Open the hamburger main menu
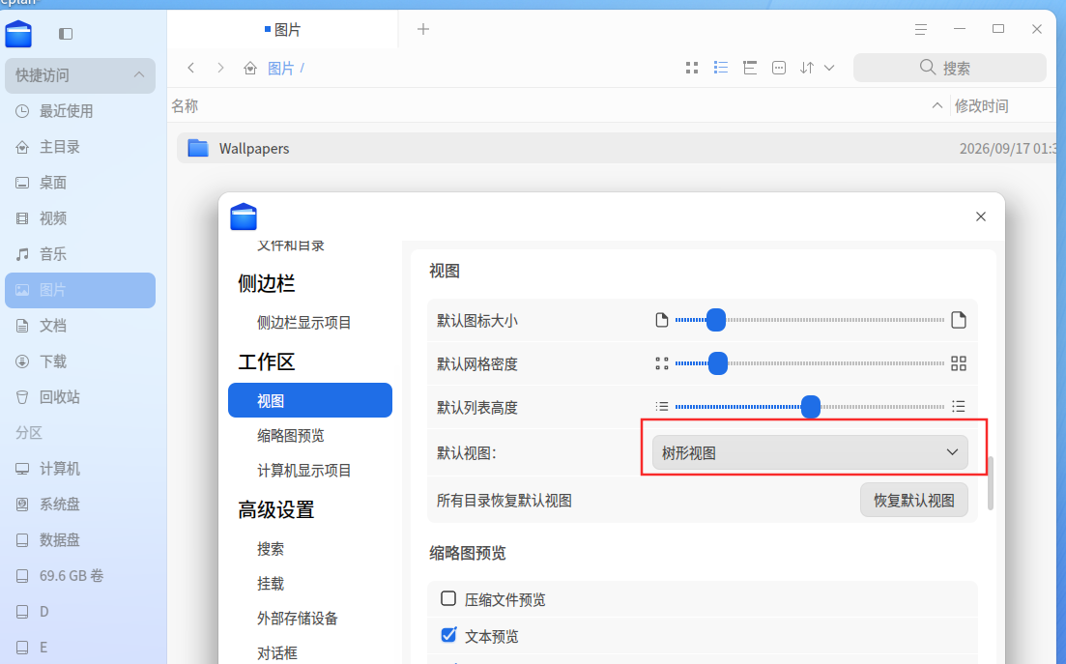 pos(921,29)
